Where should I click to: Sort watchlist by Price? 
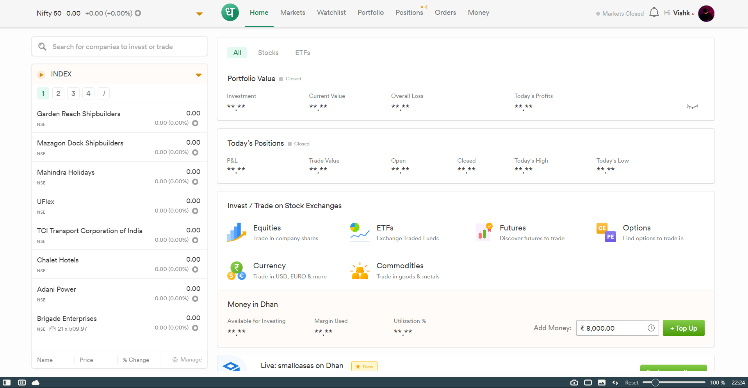coord(86,360)
